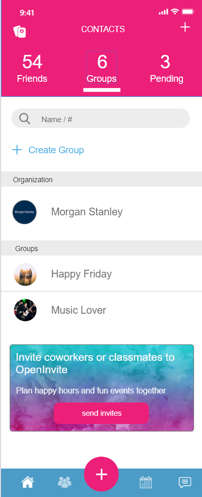This screenshot has height=497, width=202.
Task: Switch to the 54 Friends tab
Action: [32, 68]
